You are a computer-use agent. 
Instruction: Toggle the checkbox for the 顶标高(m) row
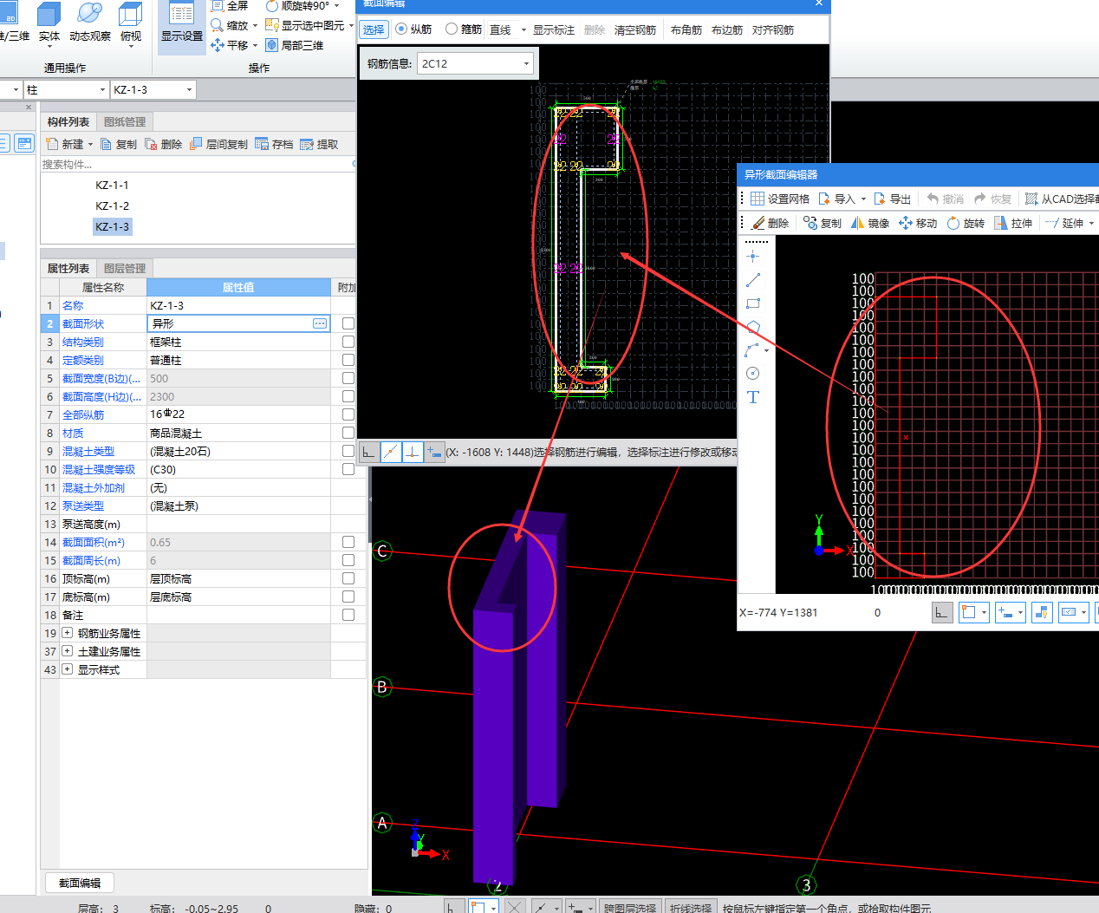pos(348,578)
